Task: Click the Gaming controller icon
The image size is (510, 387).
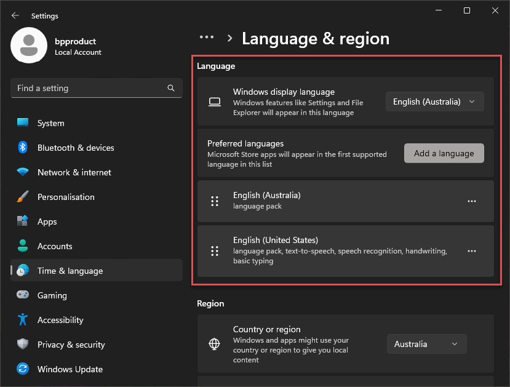Action: click(23, 295)
